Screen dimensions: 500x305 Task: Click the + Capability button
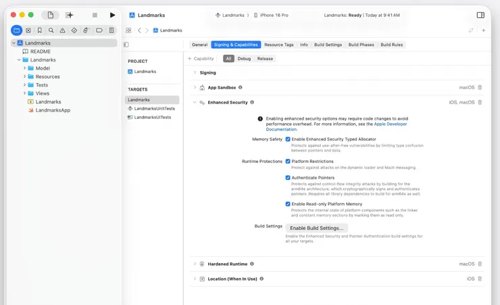click(x=201, y=59)
